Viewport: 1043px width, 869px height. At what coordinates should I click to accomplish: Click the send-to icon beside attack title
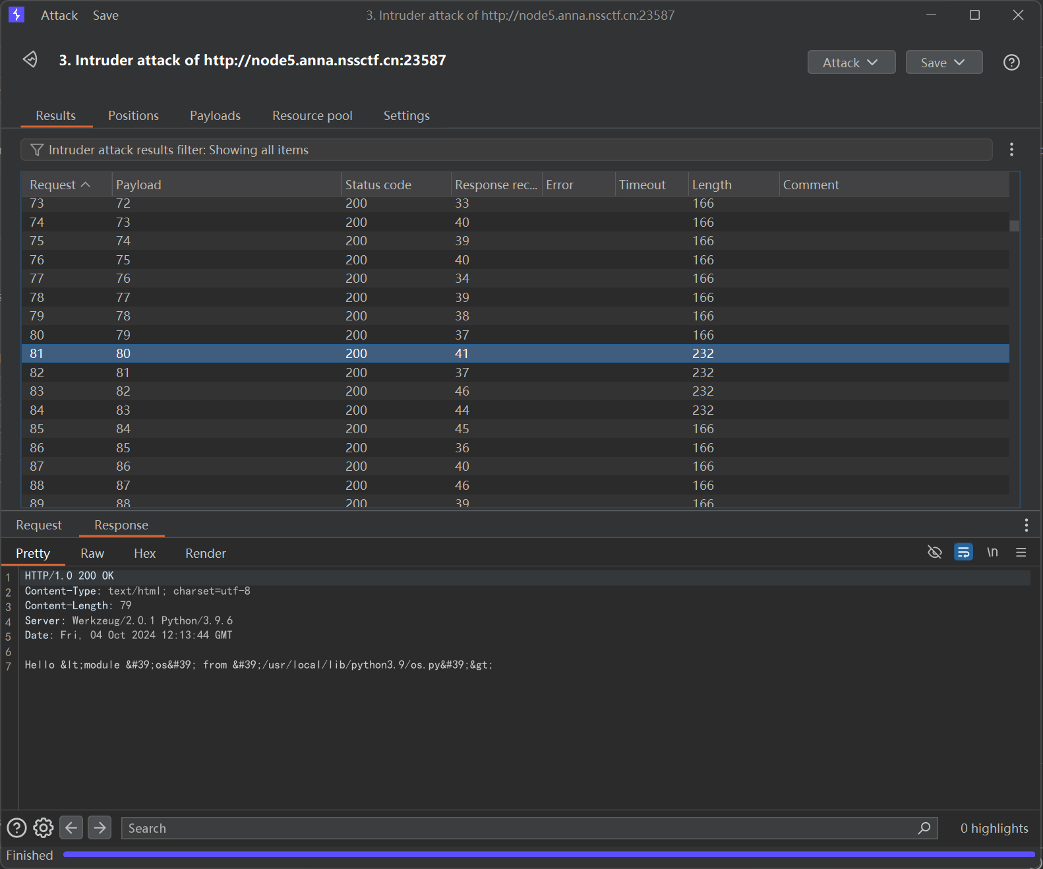[x=30, y=59]
